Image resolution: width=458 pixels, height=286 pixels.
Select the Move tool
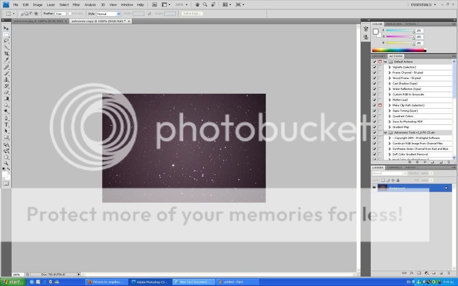point(6,28)
